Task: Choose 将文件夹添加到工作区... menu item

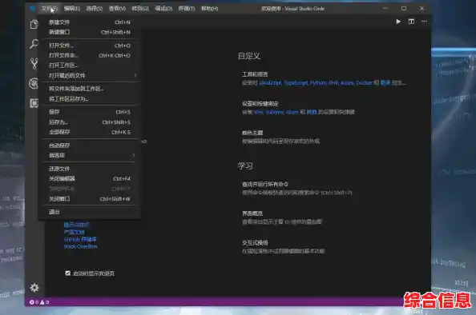Action: (x=89, y=89)
